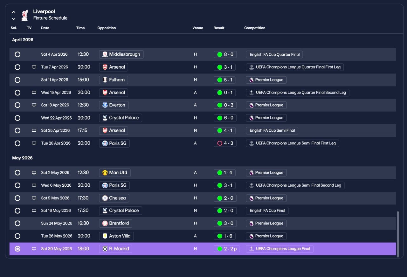Select radio button for Brentford fixture
407x277 pixels.
point(17,223)
